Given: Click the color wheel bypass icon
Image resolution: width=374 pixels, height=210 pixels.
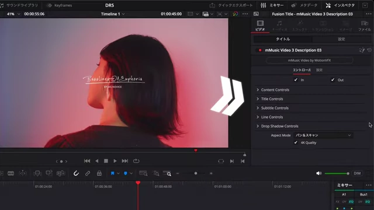Looking at the screenshot, I should tap(235, 14).
